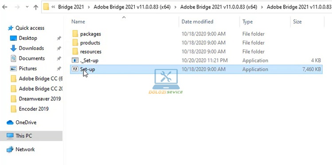The width and height of the screenshot is (332, 165).
Task: Unpin Documents using its pin icon
Action: [x=59, y=58]
